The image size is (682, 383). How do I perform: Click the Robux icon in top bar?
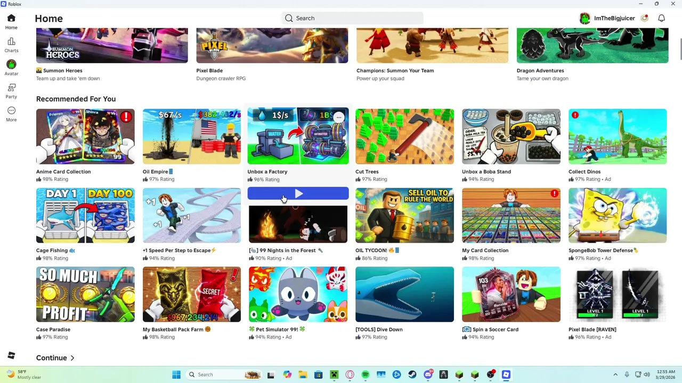click(x=645, y=18)
